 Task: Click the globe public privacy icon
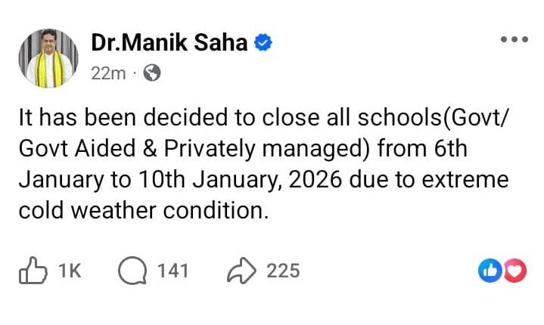(x=151, y=73)
